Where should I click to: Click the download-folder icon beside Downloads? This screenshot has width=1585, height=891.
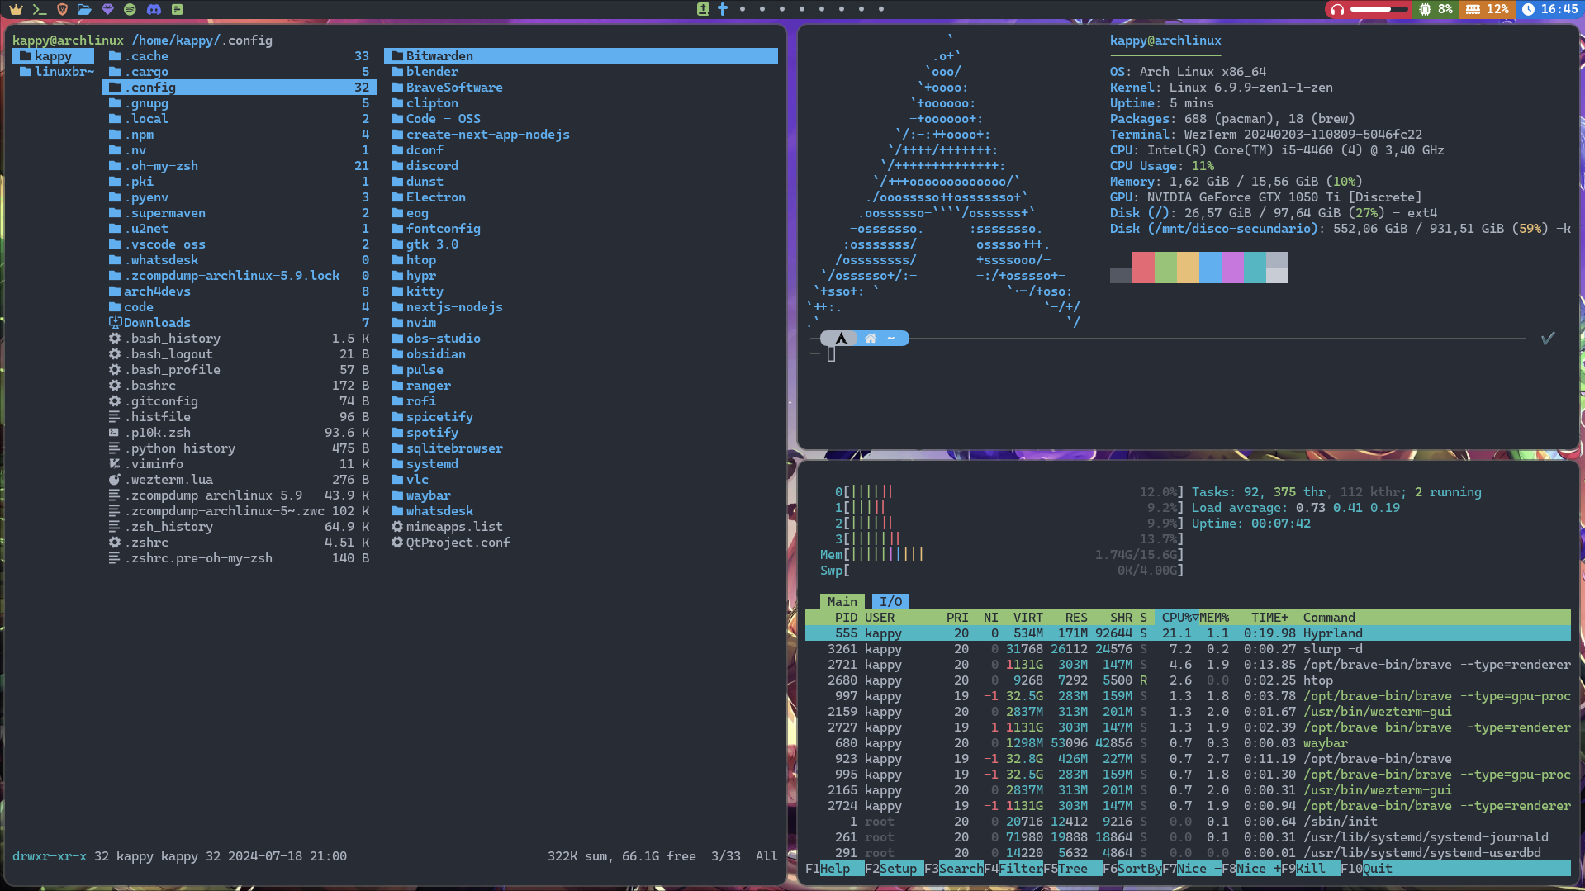pos(115,323)
